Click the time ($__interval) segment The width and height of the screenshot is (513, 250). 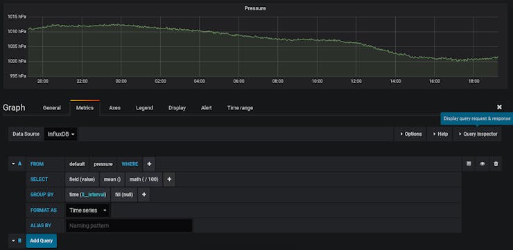click(87, 195)
